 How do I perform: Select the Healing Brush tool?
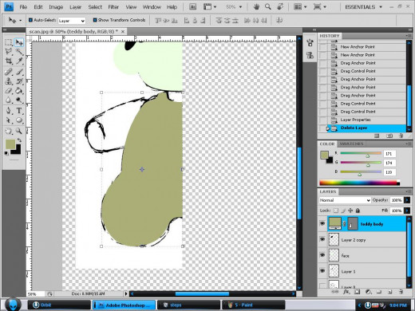pyautogui.click(x=9, y=72)
